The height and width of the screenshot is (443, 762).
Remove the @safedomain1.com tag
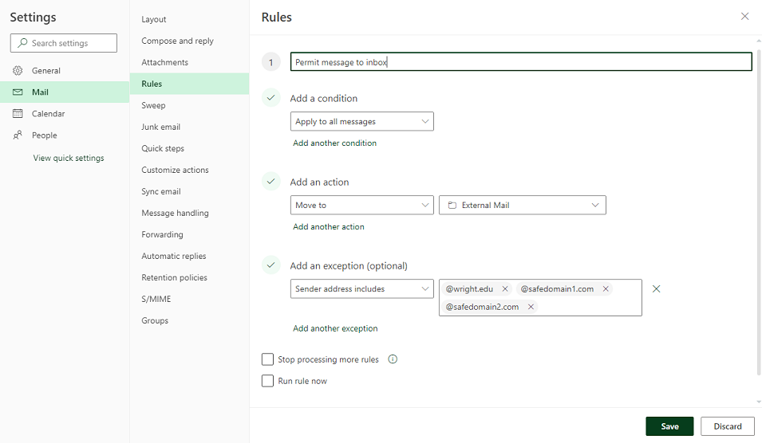coord(606,289)
